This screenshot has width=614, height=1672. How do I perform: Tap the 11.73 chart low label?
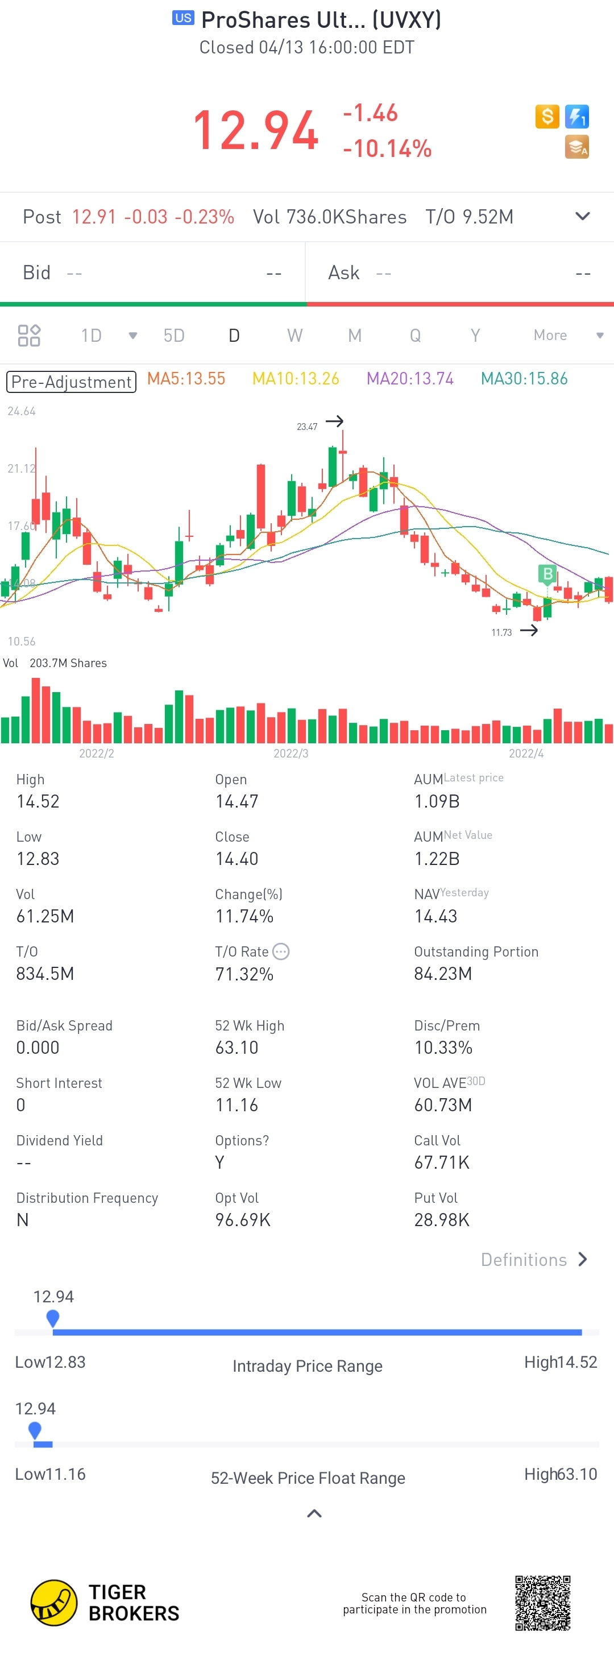click(x=501, y=632)
